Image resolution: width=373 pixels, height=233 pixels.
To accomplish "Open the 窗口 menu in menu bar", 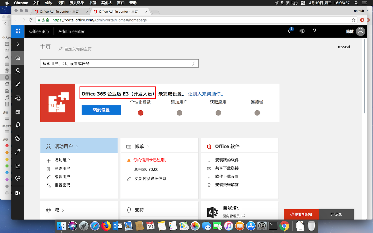I will click(x=121, y=3).
